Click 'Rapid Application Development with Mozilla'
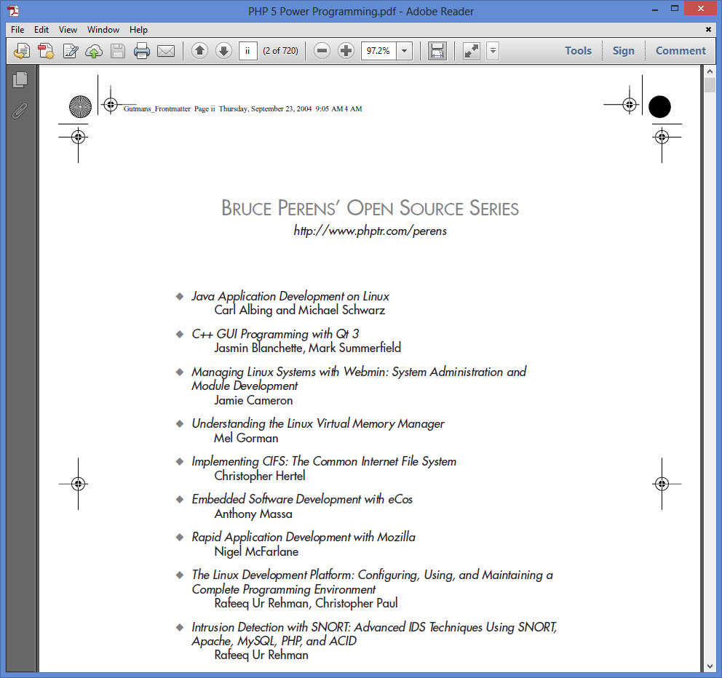 pos(304,537)
